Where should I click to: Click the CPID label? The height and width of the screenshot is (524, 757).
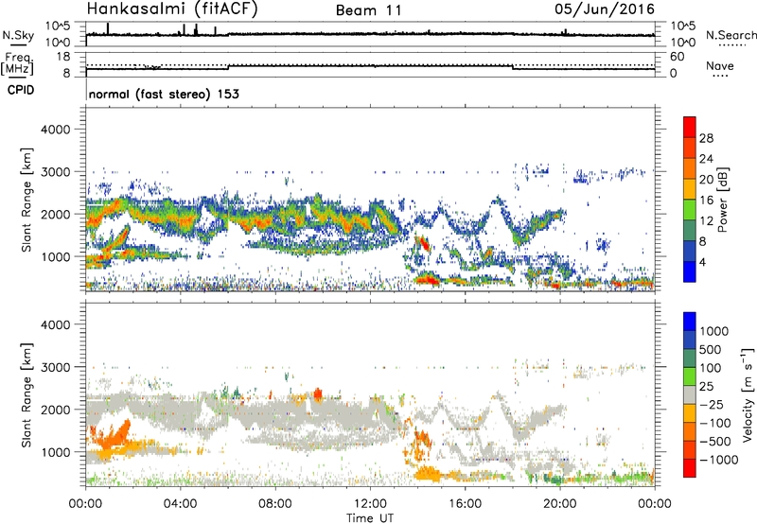(x=21, y=90)
